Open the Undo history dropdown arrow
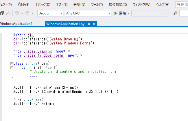Image resolution: width=188 pixels, height=121 pixels. click(x=22, y=13)
